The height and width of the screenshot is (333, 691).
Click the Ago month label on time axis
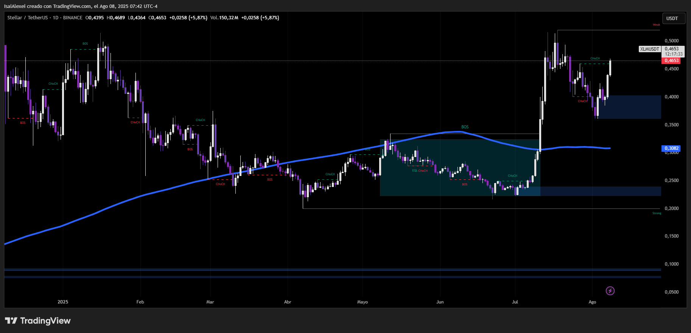592,302
